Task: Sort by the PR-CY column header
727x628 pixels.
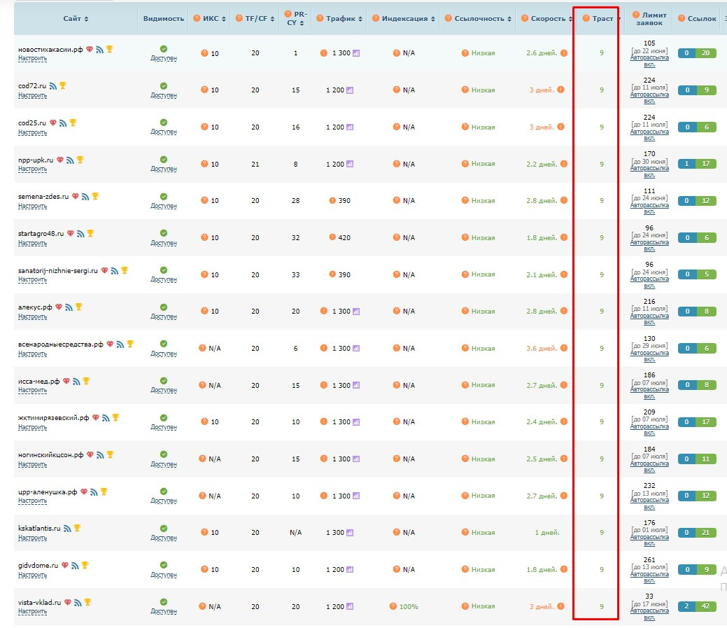Action: (x=295, y=18)
